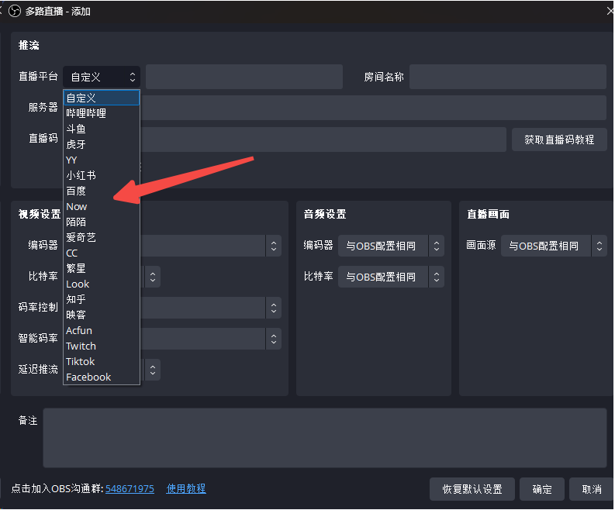Click inside the 备注 notes box

pos(325,438)
